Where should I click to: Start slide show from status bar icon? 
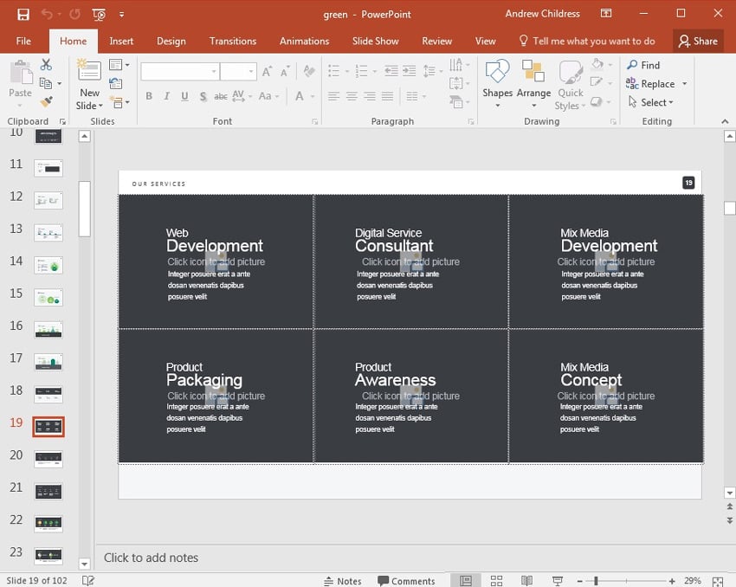point(558,581)
